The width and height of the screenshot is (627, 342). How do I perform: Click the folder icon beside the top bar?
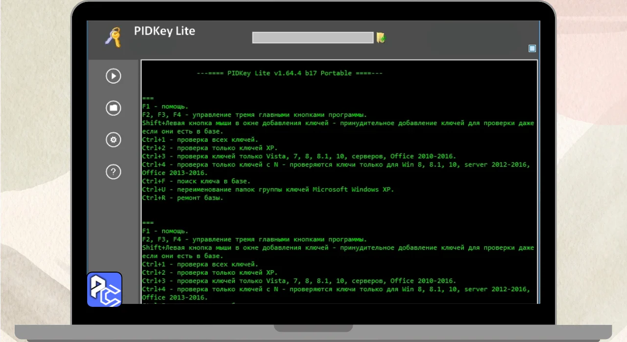point(381,38)
